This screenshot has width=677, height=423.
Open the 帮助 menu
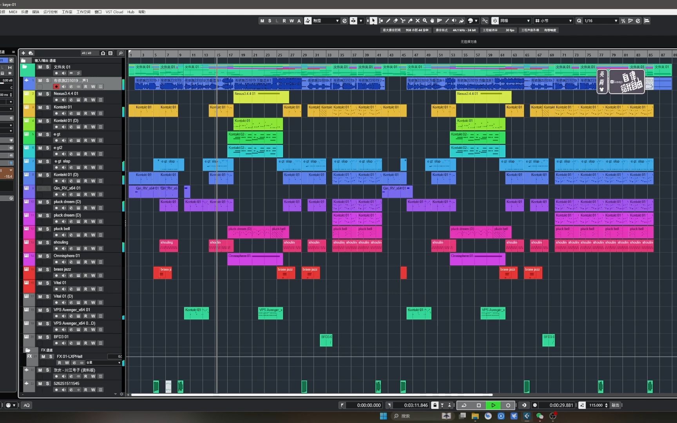point(142,12)
